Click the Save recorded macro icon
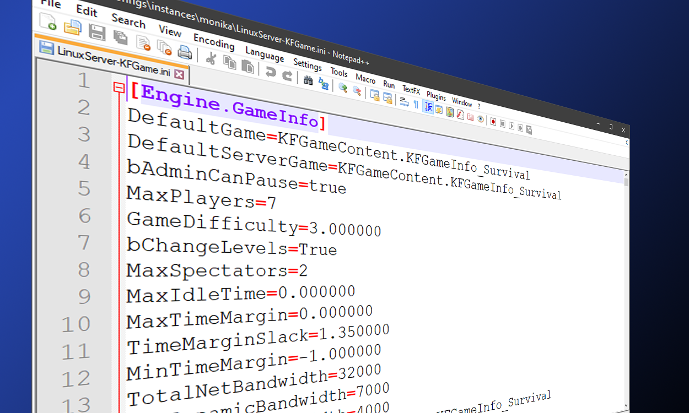 pos(529,129)
